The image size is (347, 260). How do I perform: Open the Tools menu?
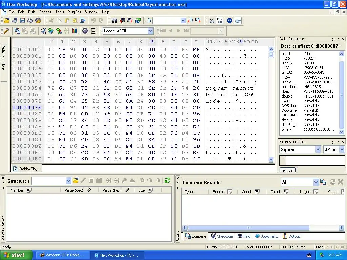60,12
